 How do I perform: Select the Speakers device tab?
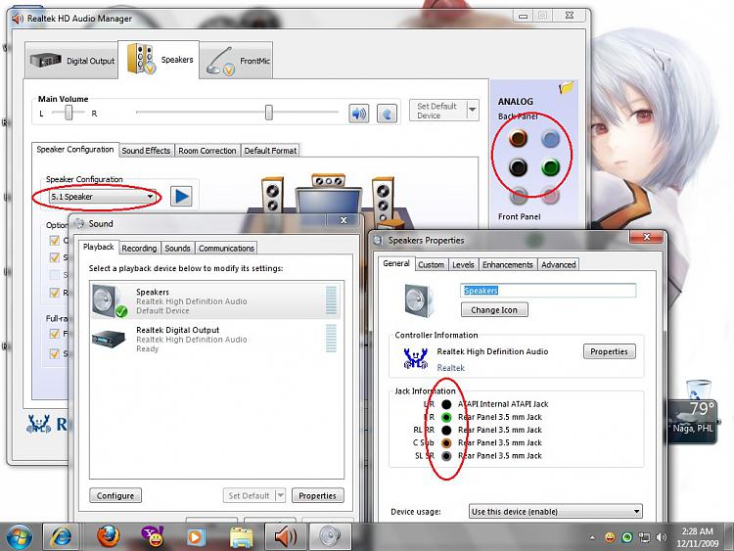point(159,60)
